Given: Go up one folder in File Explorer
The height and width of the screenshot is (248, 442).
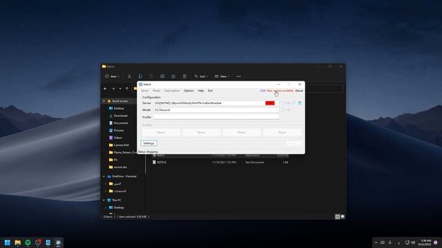Looking at the screenshot, I should (x=127, y=89).
